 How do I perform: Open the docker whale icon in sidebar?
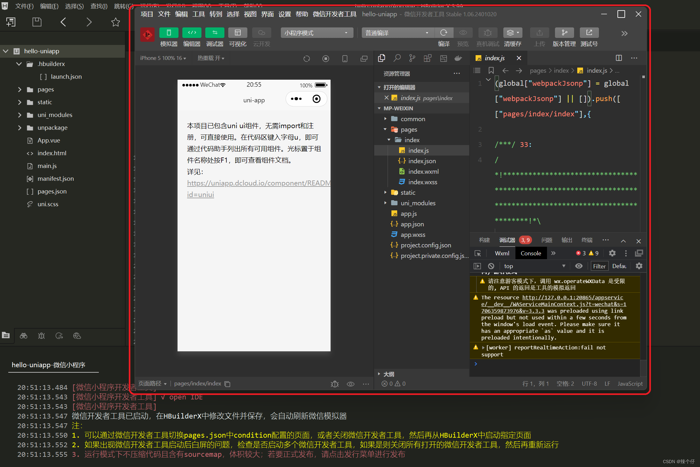pyautogui.click(x=458, y=58)
